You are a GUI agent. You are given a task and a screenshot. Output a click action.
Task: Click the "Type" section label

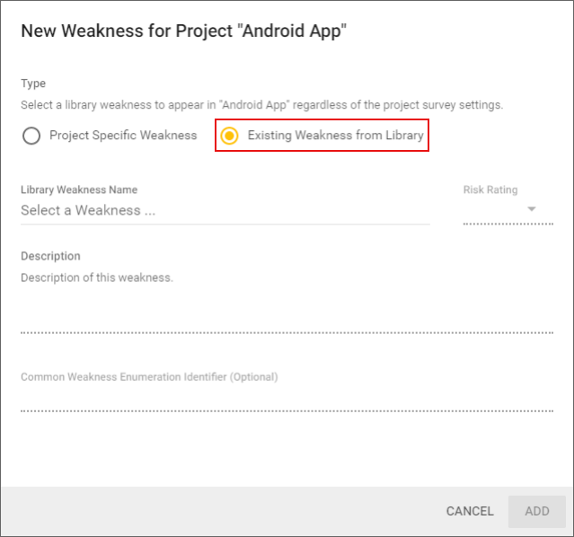(x=33, y=84)
